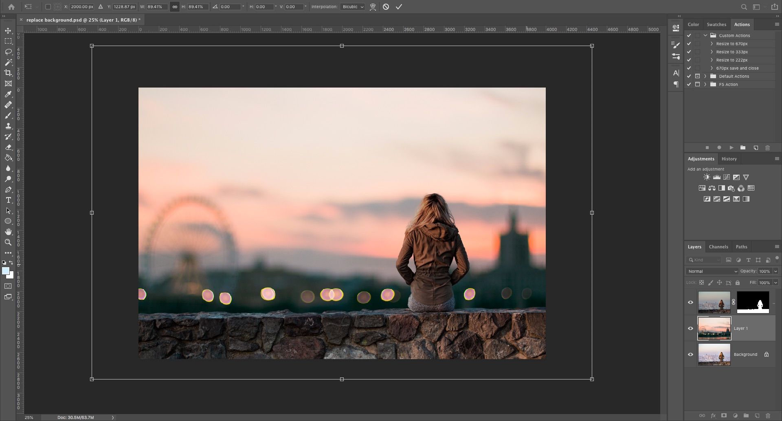Expand the Default Actions folder
782x421 pixels.
tap(705, 76)
